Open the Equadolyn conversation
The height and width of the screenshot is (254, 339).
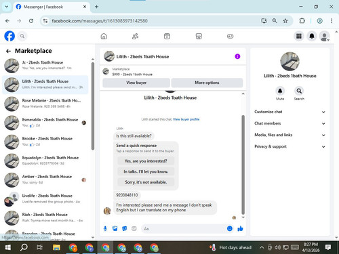click(45, 161)
